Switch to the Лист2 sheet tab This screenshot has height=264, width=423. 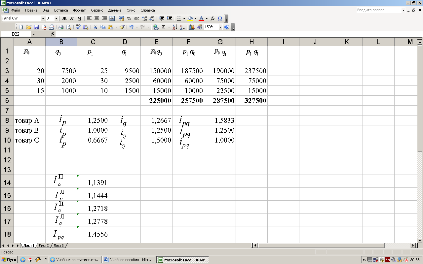44,246
